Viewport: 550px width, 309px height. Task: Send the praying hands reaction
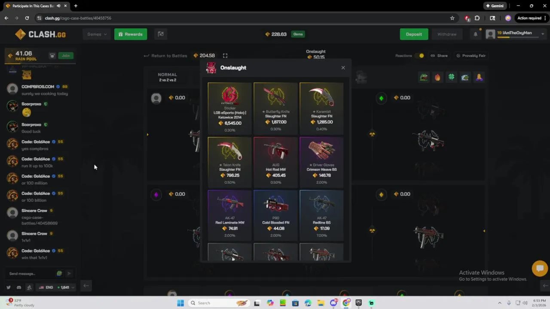tap(479, 77)
